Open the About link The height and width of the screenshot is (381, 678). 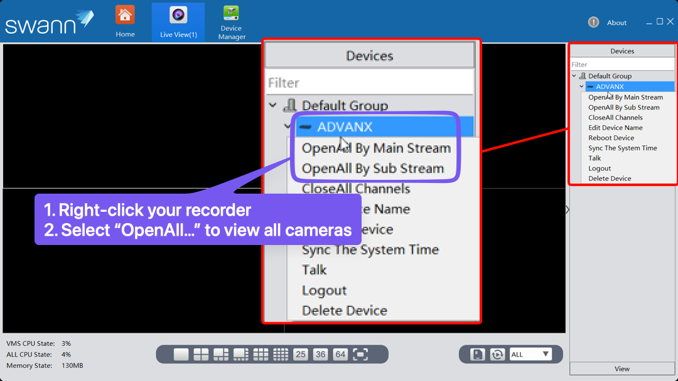coord(616,23)
